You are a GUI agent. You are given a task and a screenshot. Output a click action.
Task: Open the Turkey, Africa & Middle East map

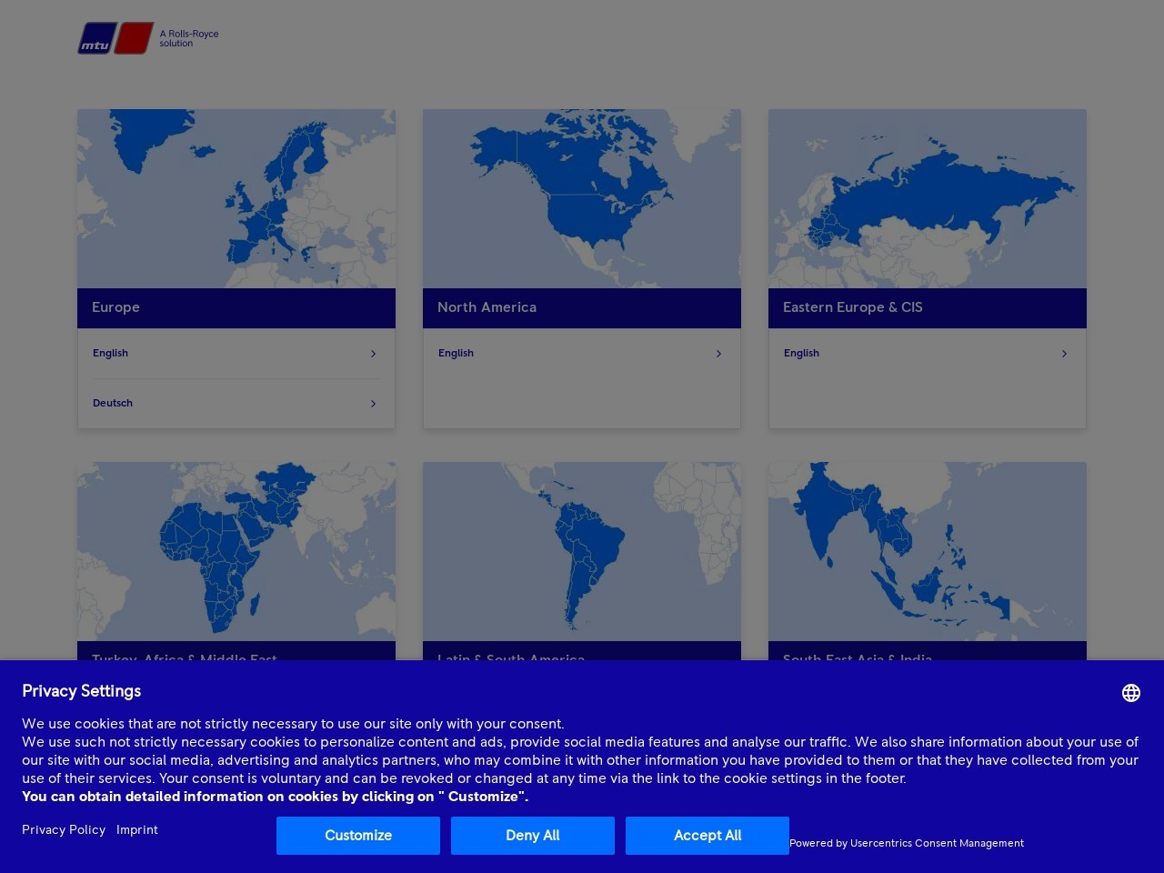[x=236, y=551]
